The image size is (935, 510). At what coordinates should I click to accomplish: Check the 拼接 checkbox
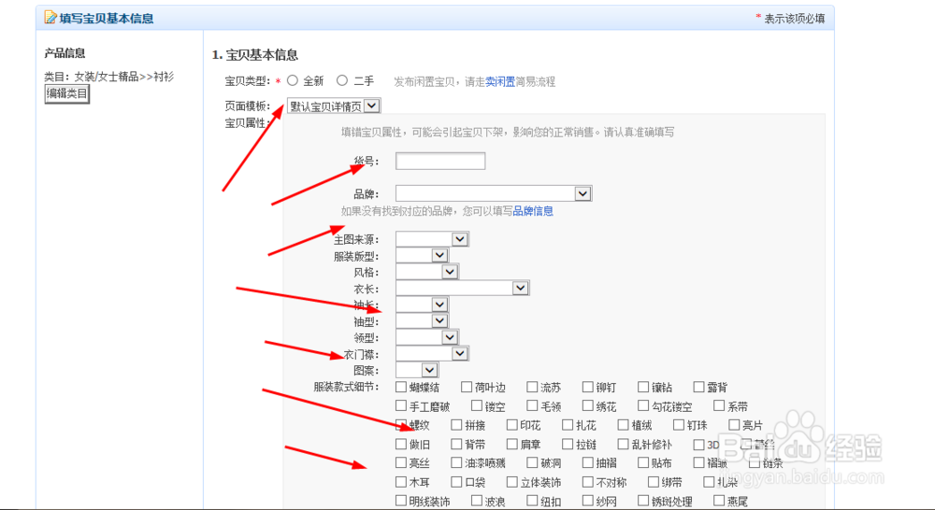tap(457, 425)
